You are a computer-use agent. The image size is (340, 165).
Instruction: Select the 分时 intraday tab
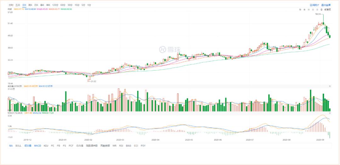point(11,5)
